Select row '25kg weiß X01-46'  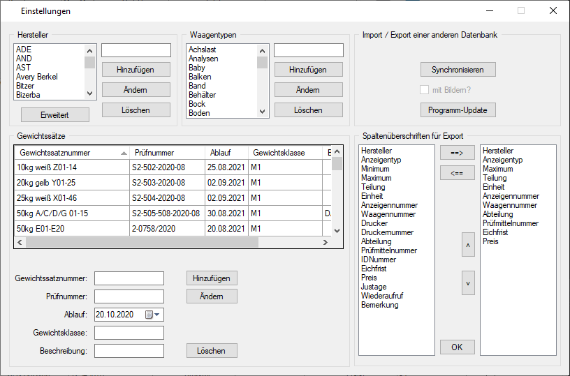click(x=70, y=197)
